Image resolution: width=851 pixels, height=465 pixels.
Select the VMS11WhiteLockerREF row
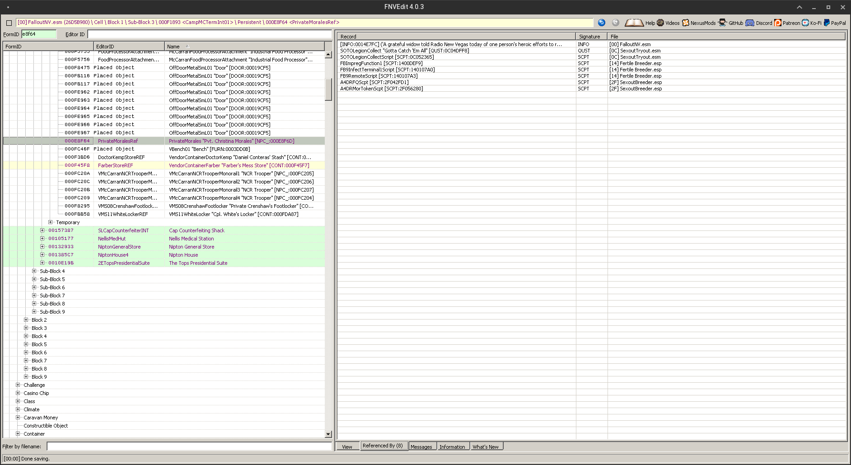coord(164,214)
